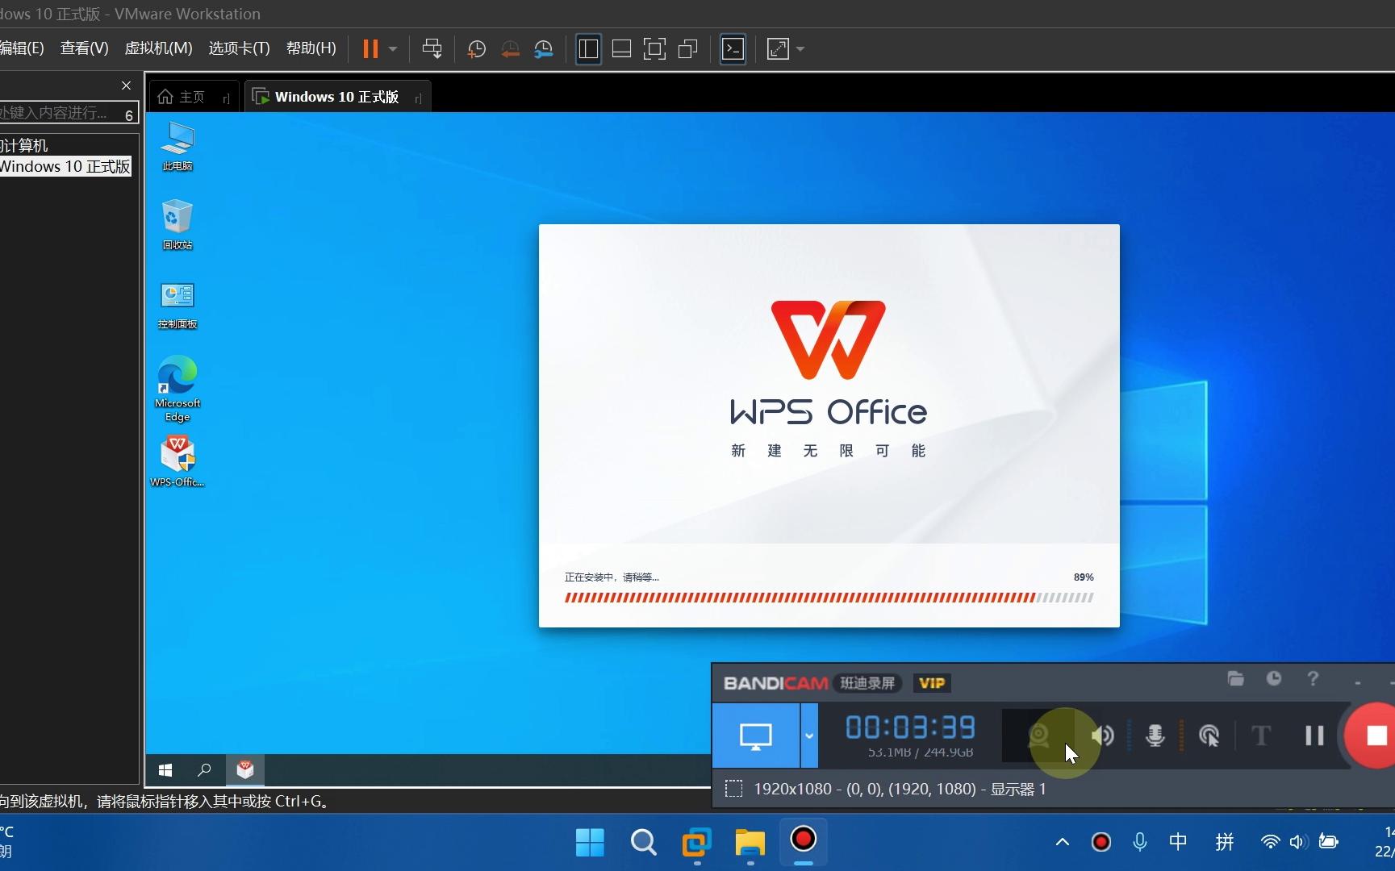
Task: Stop the Bandicam recording
Action: coord(1372,736)
